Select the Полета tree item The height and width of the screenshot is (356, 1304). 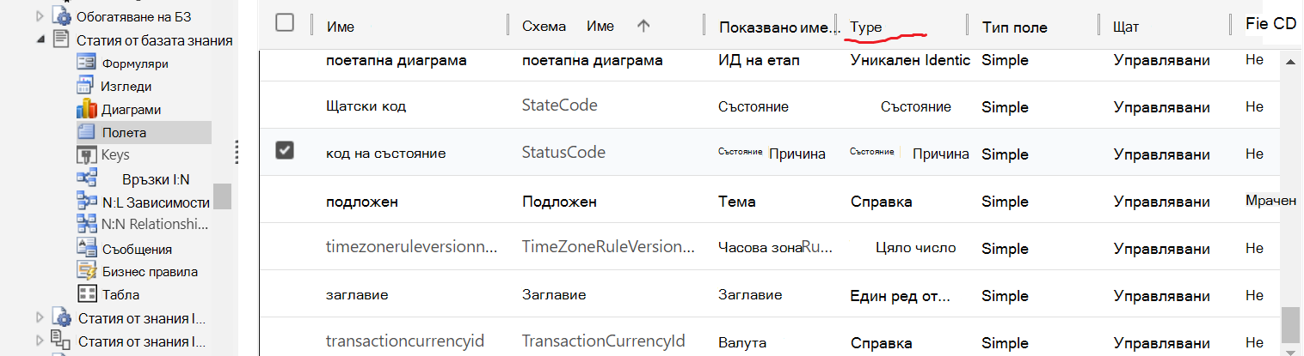(124, 133)
